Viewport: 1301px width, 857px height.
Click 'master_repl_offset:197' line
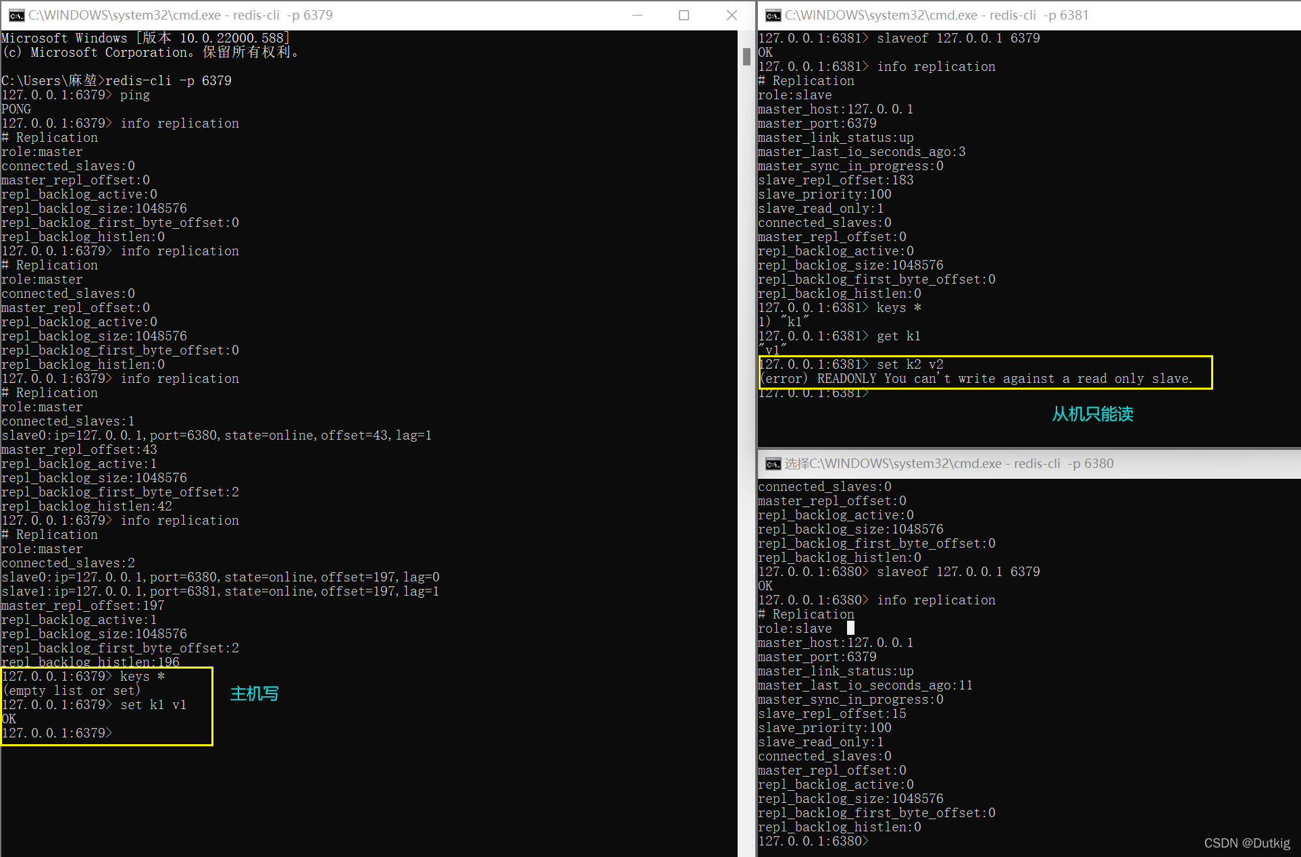click(x=83, y=605)
